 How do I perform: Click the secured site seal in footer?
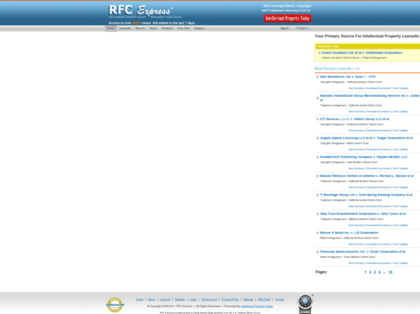pyautogui.click(x=305, y=304)
